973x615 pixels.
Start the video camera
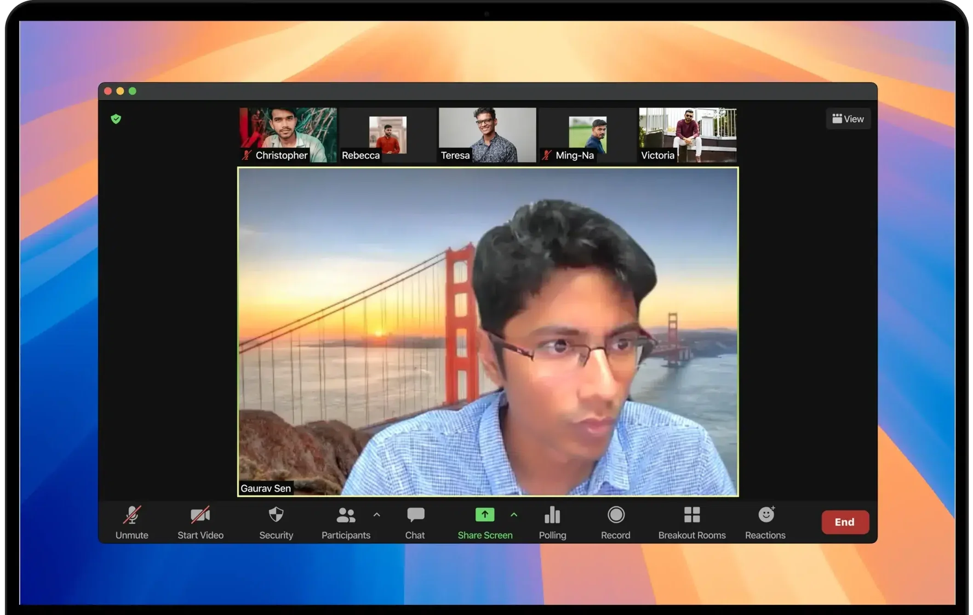[x=200, y=523]
